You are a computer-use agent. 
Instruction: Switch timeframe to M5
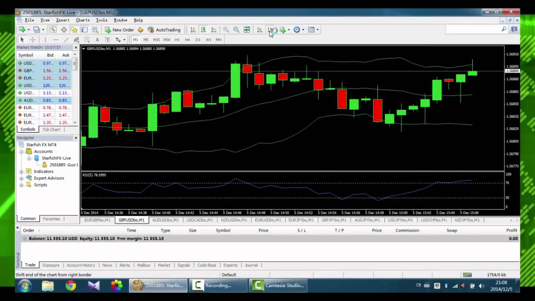pyautogui.click(x=146, y=39)
